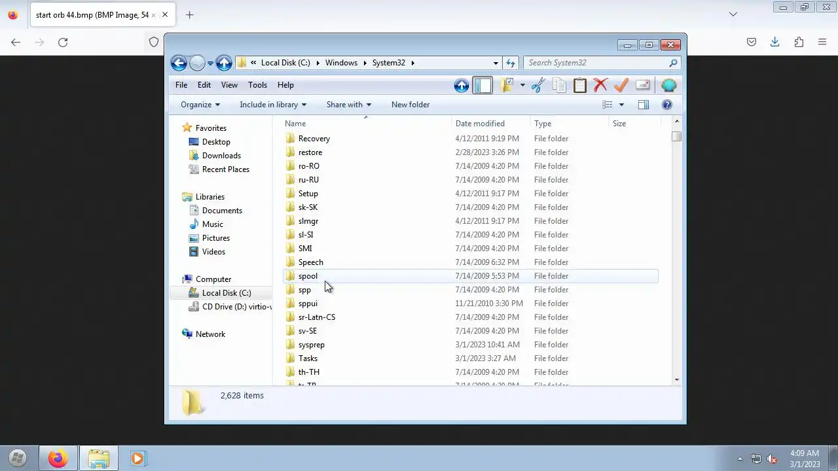Image resolution: width=838 pixels, height=471 pixels.
Task: Open the view options dropdown arrow
Action: [621, 105]
